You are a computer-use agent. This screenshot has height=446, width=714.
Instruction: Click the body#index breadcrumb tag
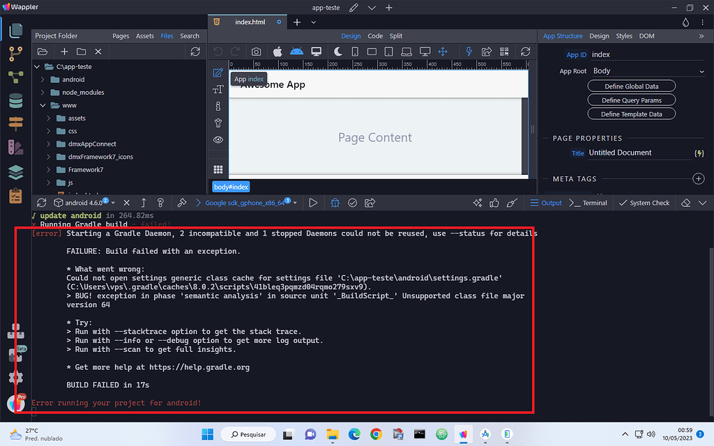231,187
